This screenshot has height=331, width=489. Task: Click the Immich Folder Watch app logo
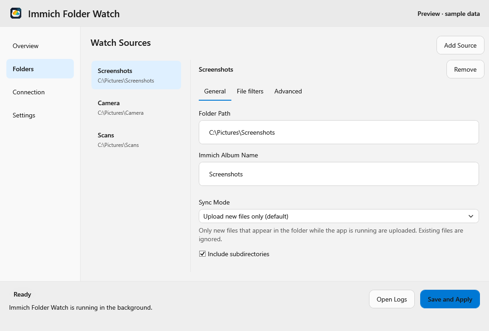click(x=16, y=14)
